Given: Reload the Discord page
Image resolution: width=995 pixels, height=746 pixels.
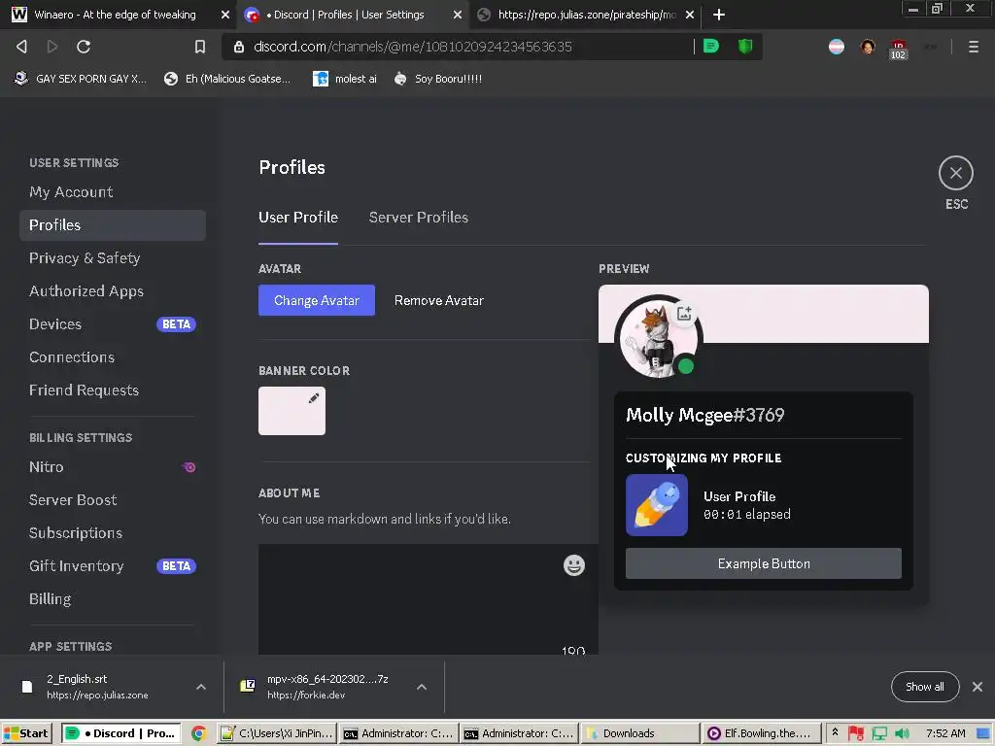Looking at the screenshot, I should tap(84, 47).
